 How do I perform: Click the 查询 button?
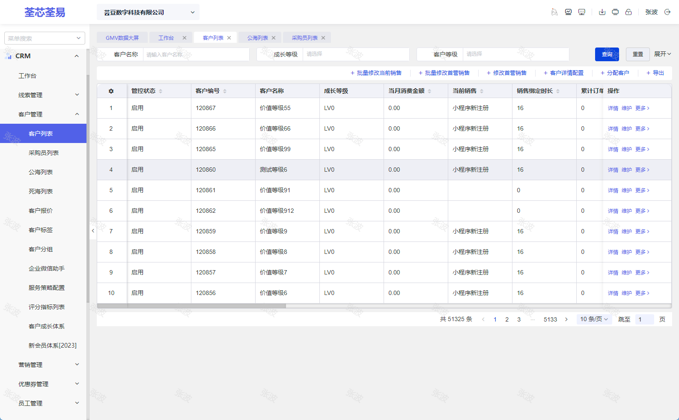607,54
